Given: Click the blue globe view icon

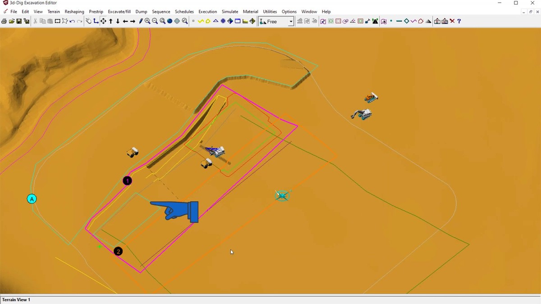Looking at the screenshot, I should (x=170, y=21).
